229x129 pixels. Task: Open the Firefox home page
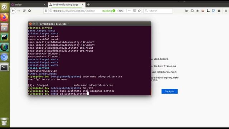point(29,11)
